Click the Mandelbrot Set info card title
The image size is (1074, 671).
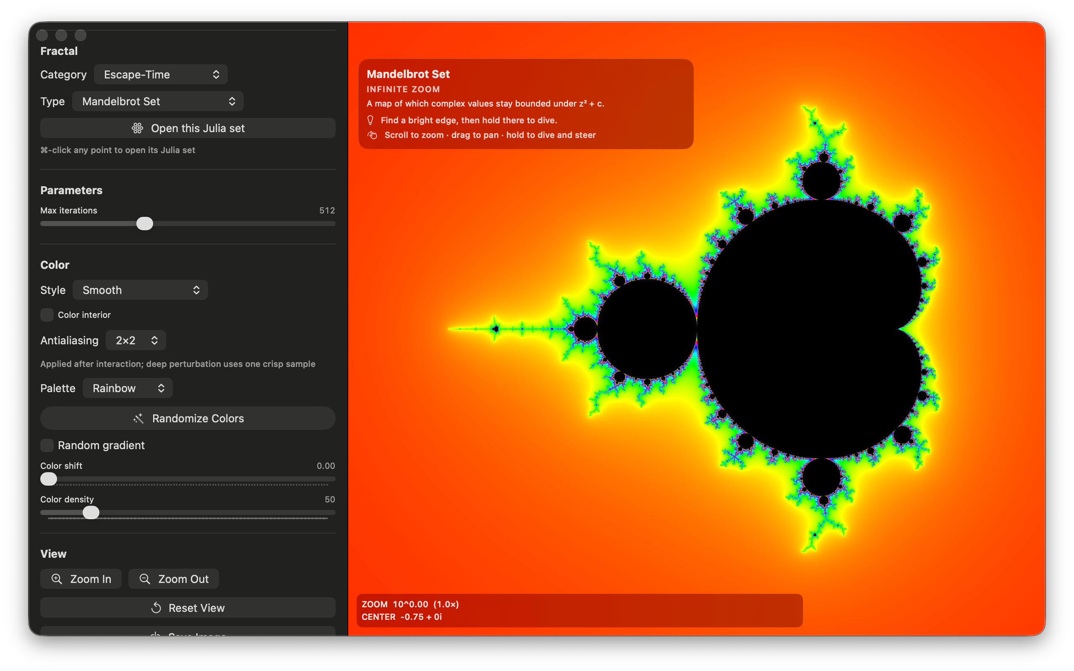point(408,74)
